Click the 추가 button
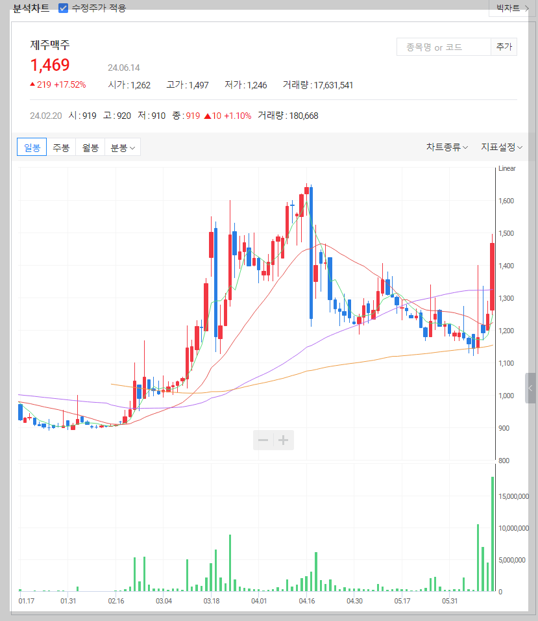The height and width of the screenshot is (621, 538). [x=504, y=47]
